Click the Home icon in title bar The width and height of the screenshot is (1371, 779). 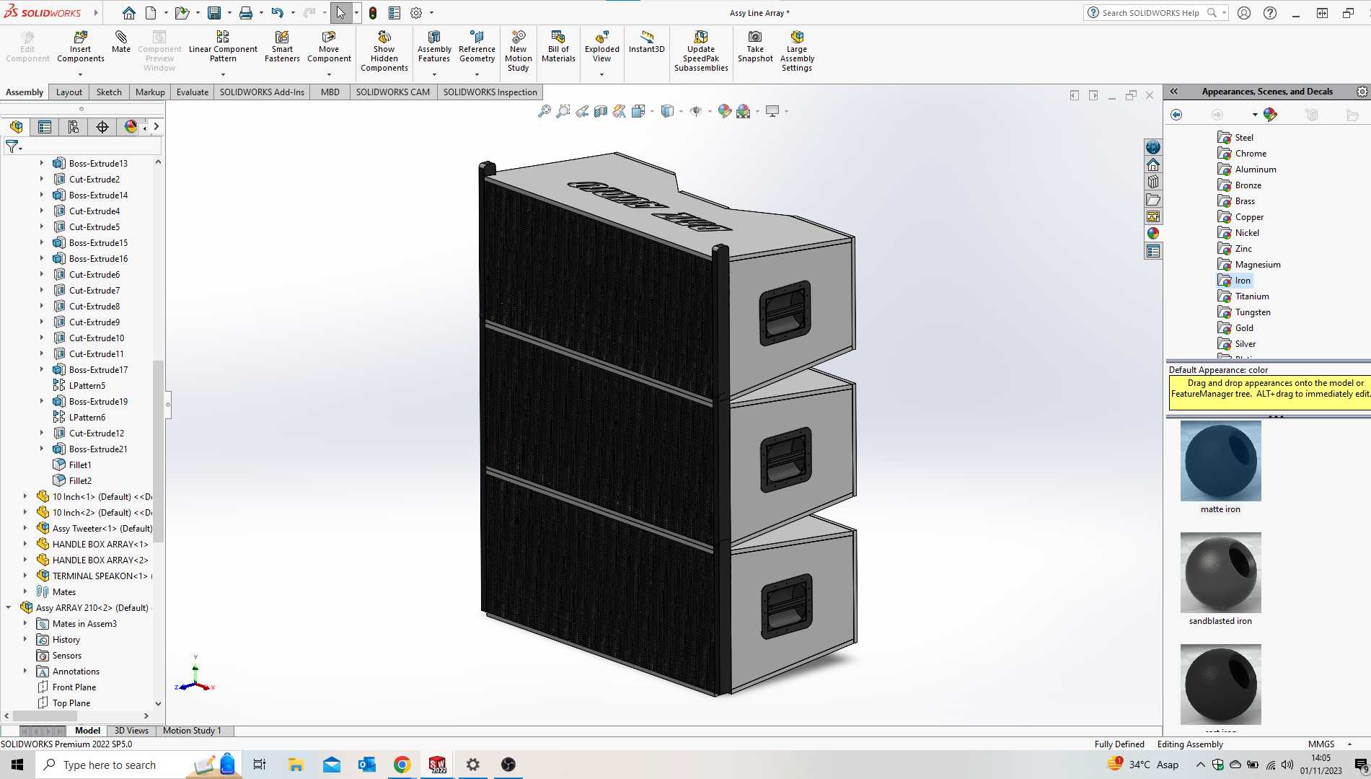(128, 13)
